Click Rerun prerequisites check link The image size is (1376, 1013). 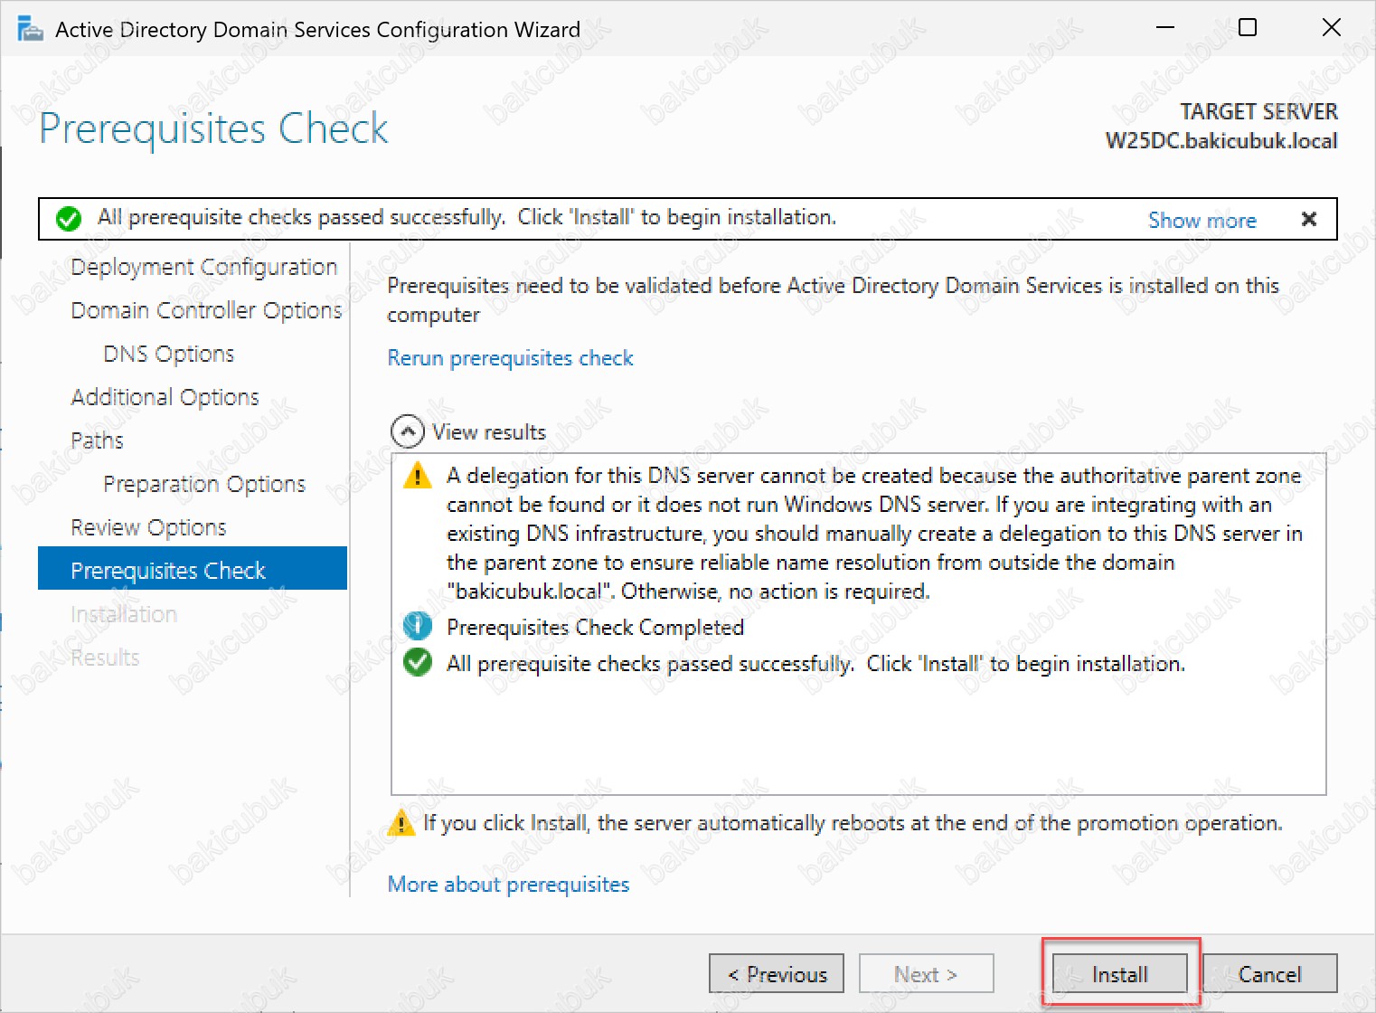click(510, 358)
